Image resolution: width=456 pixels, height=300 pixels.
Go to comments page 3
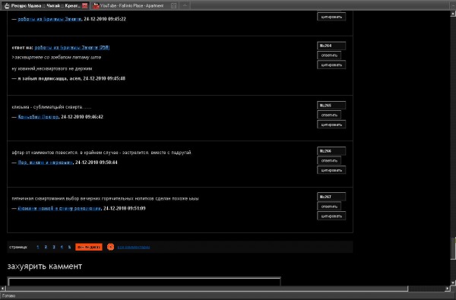(x=54, y=247)
